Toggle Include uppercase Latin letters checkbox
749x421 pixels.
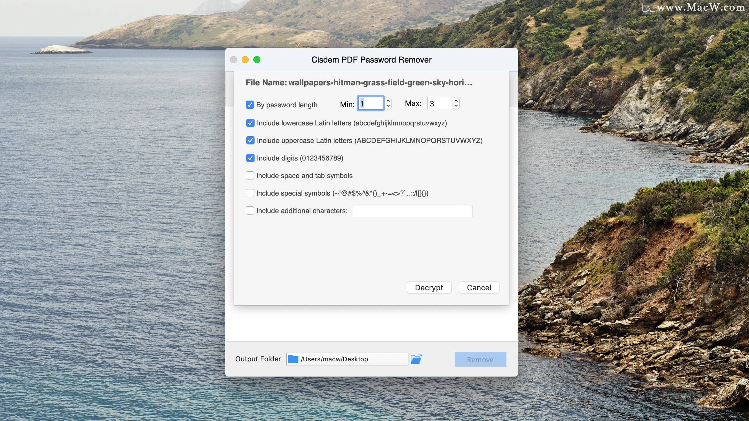pyautogui.click(x=250, y=140)
